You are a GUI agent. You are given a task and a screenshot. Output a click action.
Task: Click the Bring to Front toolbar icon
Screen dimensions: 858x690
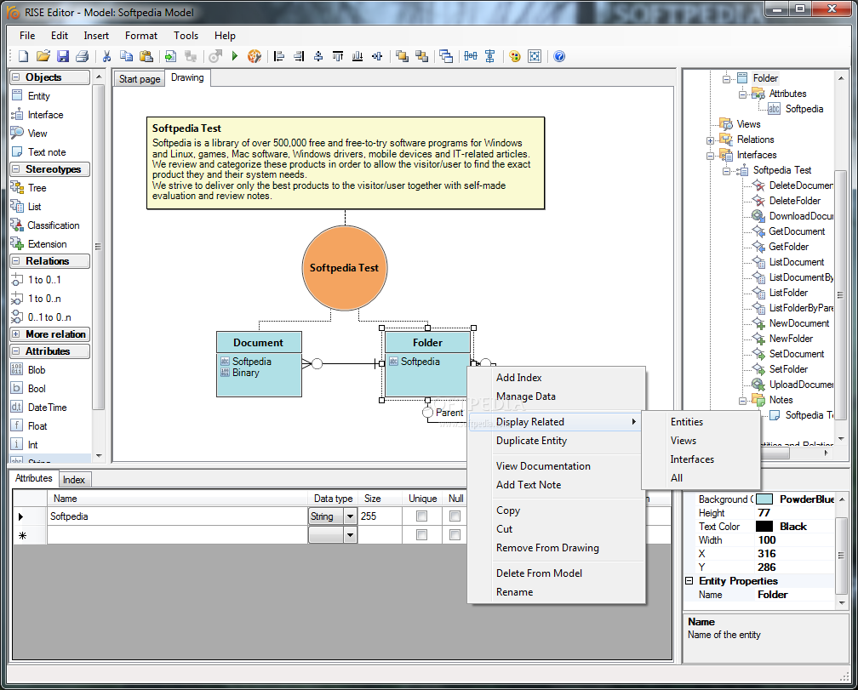coord(402,56)
